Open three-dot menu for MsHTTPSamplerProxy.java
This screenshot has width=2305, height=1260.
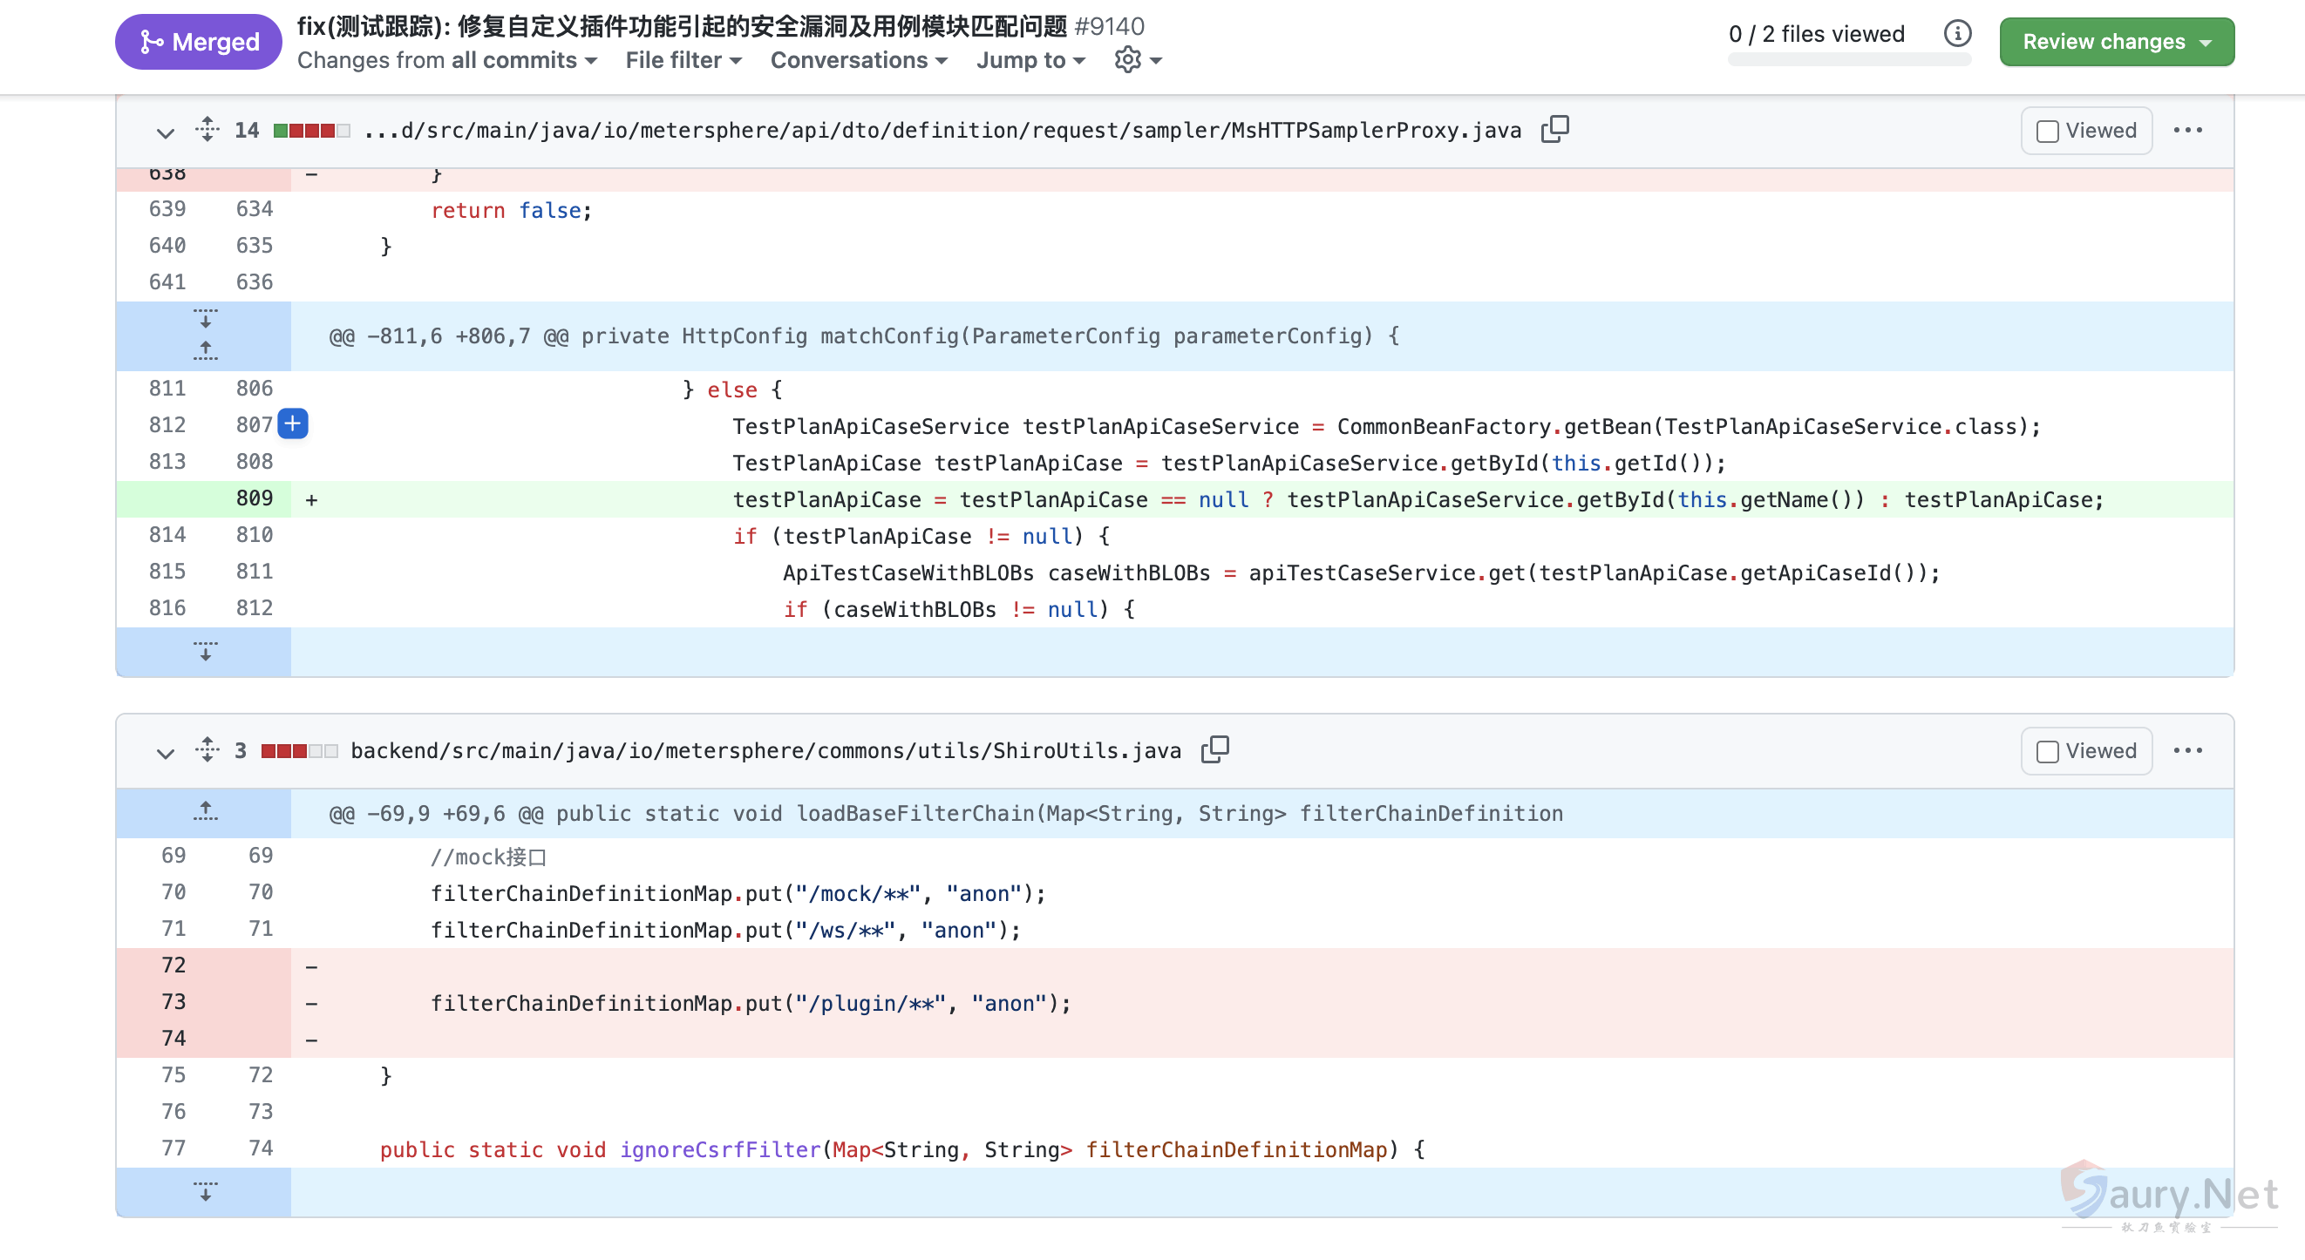click(2188, 131)
